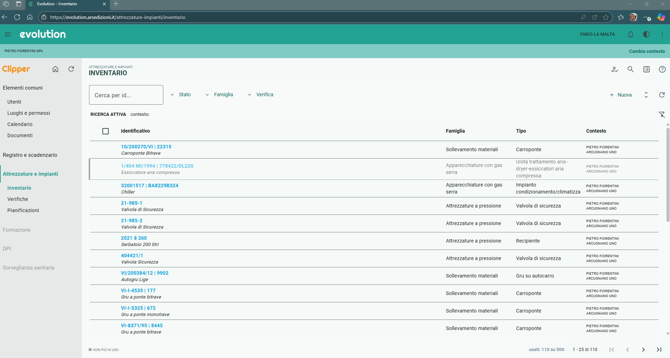Open Luoghi e permessi in sidebar

pos(29,113)
